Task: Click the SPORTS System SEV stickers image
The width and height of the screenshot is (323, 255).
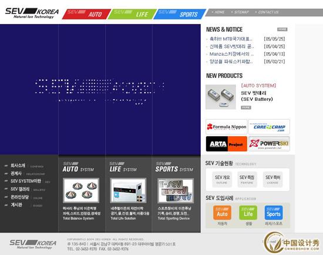Action: coord(176,191)
